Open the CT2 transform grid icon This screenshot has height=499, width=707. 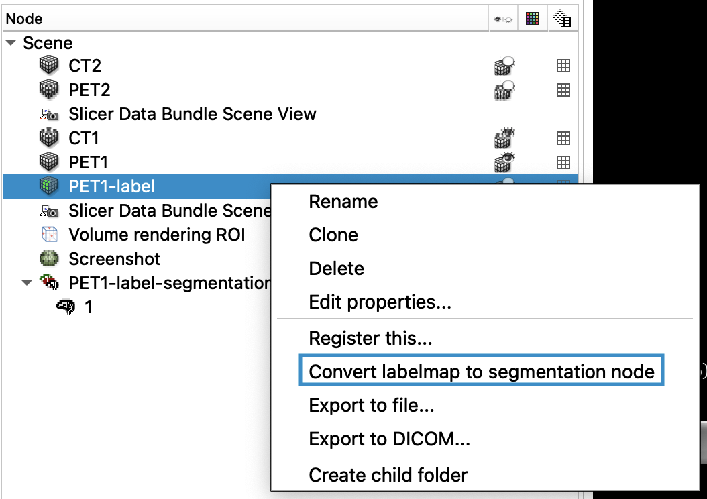(x=563, y=66)
